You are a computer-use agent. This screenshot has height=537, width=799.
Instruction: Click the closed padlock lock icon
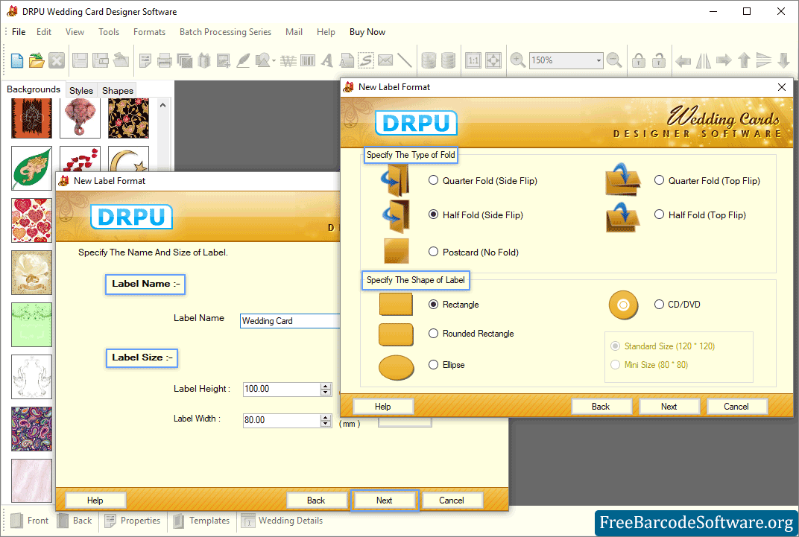(639, 60)
